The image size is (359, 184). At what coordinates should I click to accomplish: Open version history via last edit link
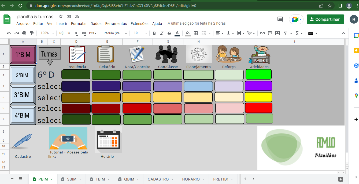pos(197,23)
